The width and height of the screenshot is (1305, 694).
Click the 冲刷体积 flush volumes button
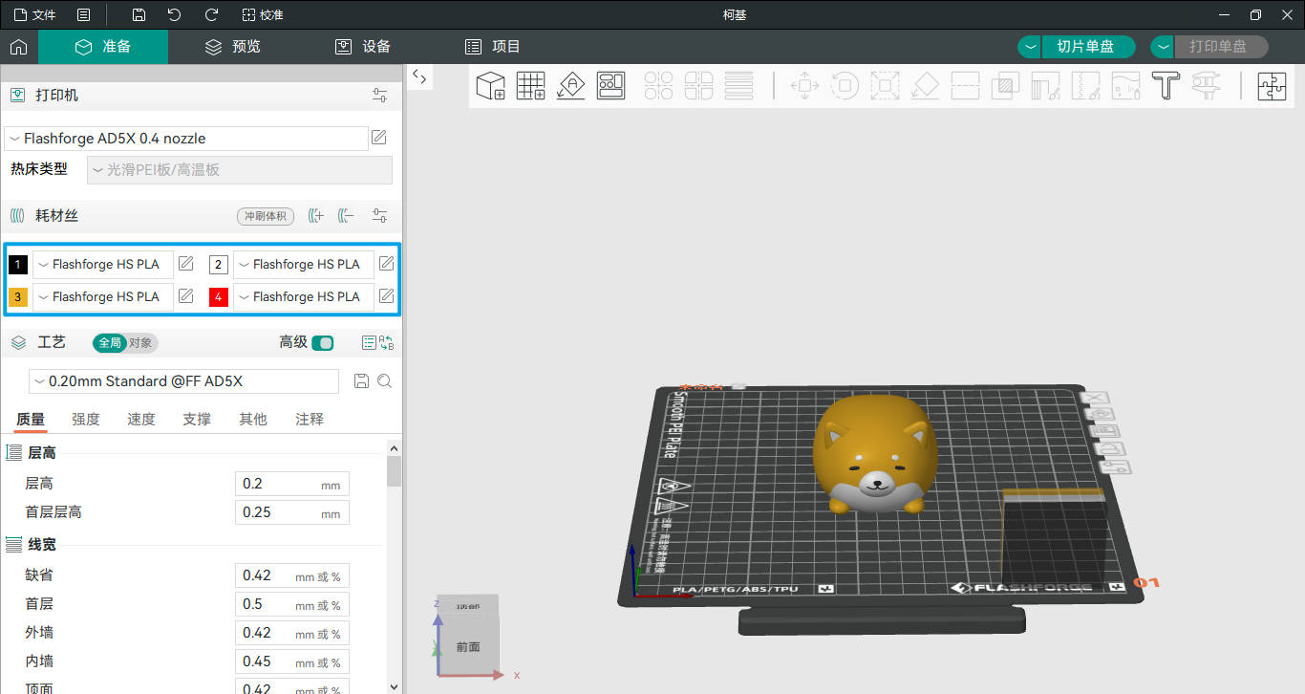[266, 216]
